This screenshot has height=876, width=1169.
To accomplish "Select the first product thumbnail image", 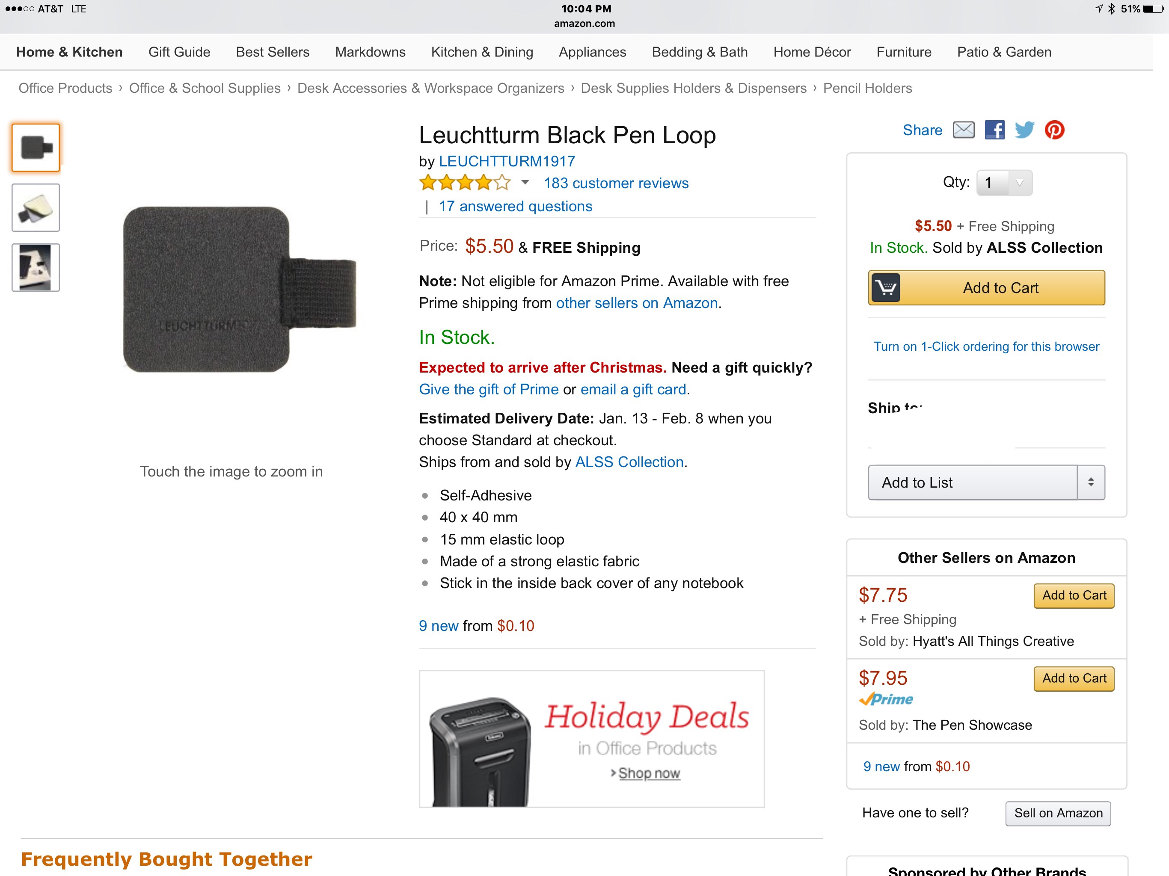I will [36, 148].
